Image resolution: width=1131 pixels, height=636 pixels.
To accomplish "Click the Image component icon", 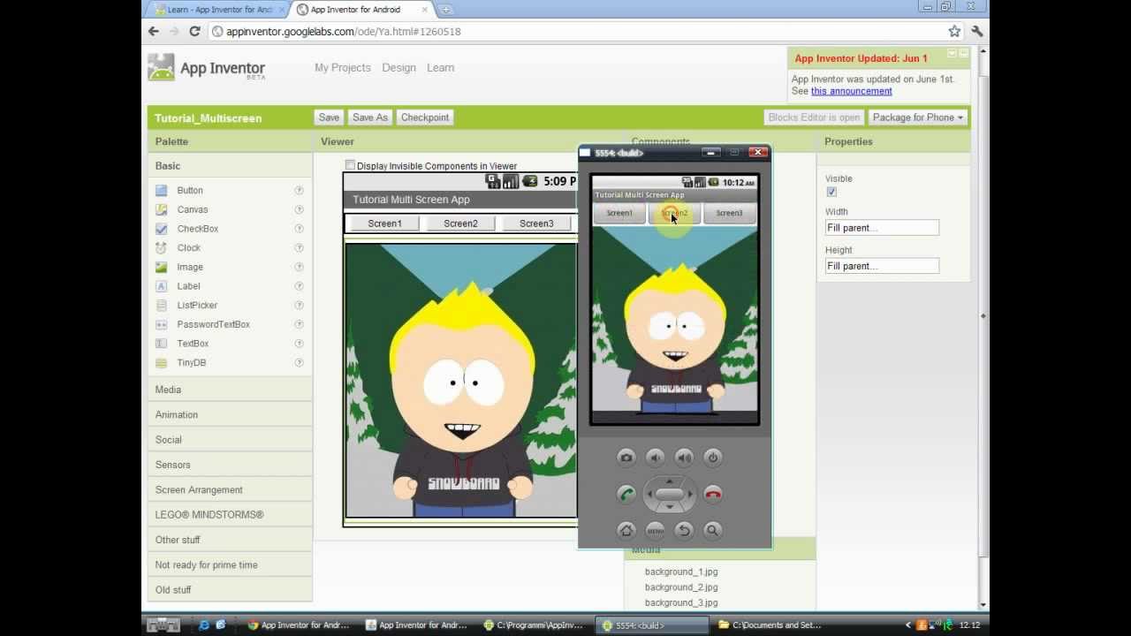I will pos(161,267).
